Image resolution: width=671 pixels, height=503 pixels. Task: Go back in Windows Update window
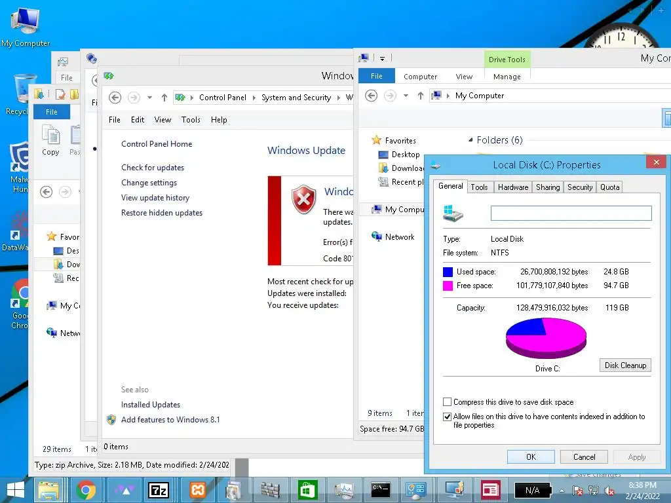pyautogui.click(x=115, y=98)
